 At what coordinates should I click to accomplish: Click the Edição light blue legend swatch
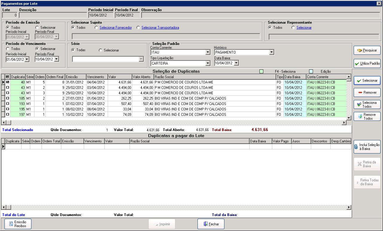(311, 72)
